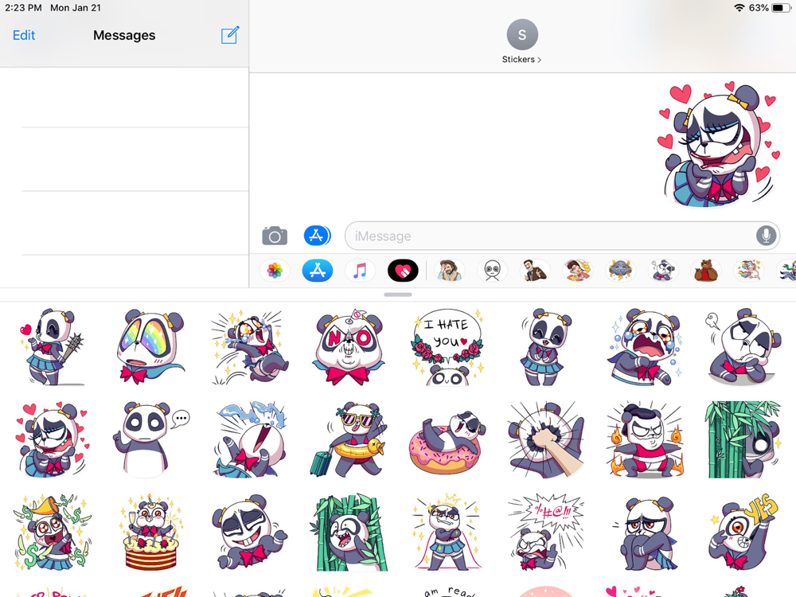The image size is (796, 597).
Task: Check the battery indicator in status bar
Action: click(780, 8)
